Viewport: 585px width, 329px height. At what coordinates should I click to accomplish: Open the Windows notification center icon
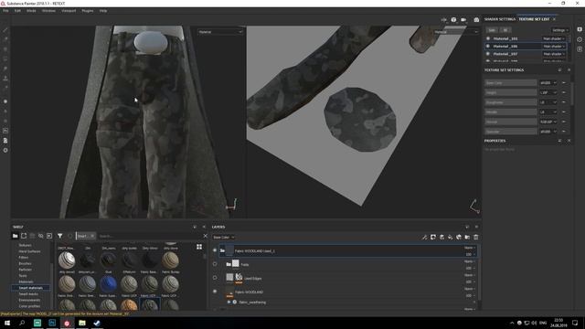click(575, 323)
